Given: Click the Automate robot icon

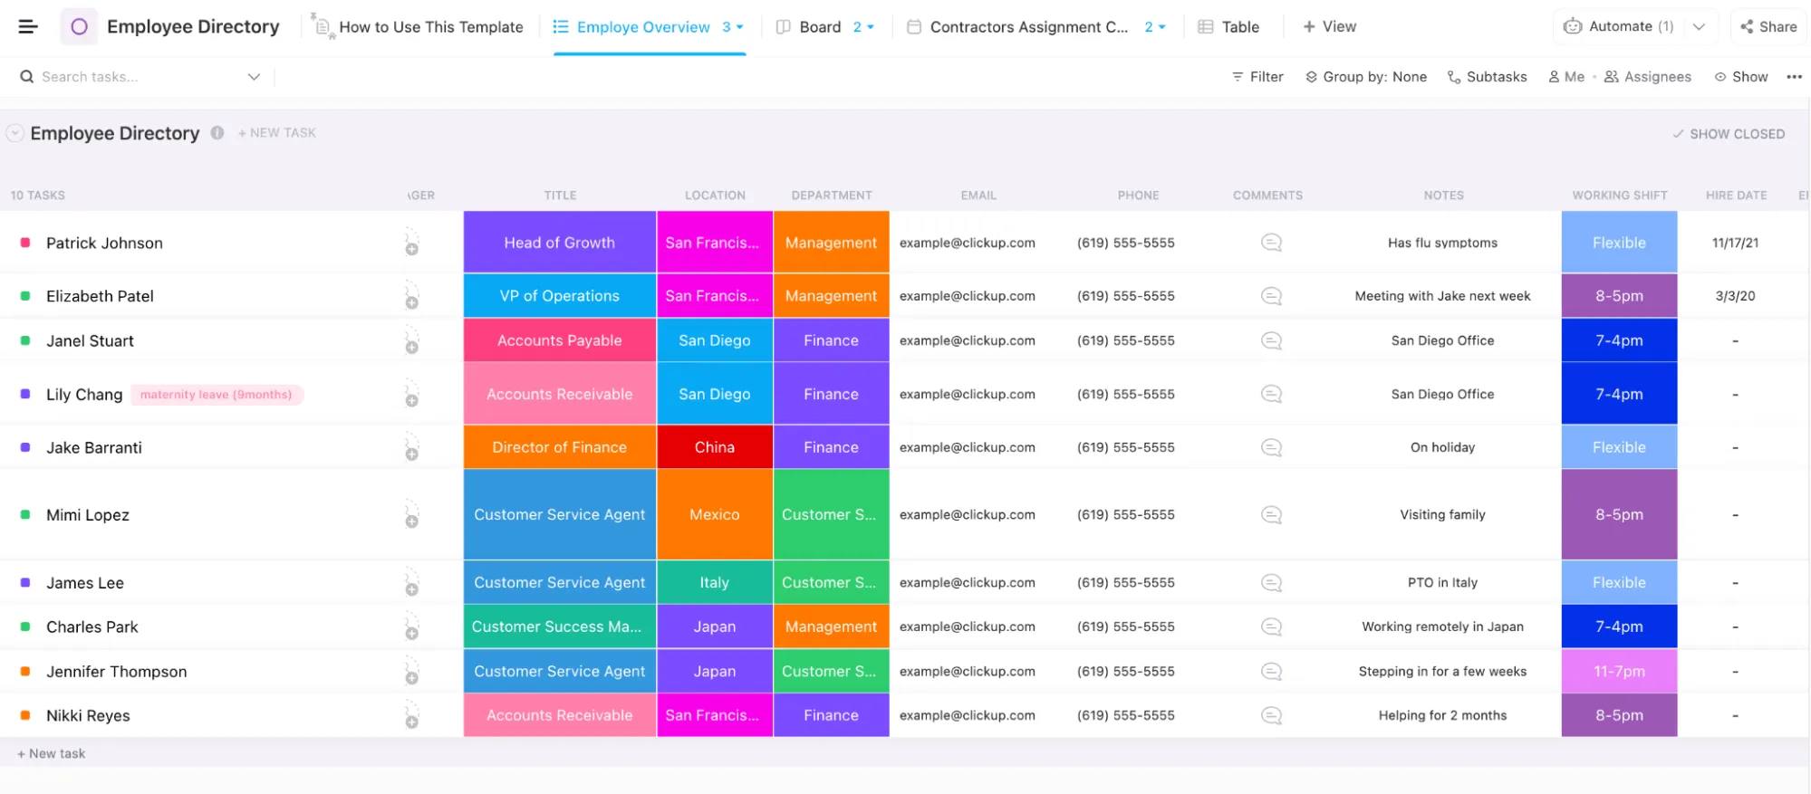Looking at the screenshot, I should coord(1573,27).
